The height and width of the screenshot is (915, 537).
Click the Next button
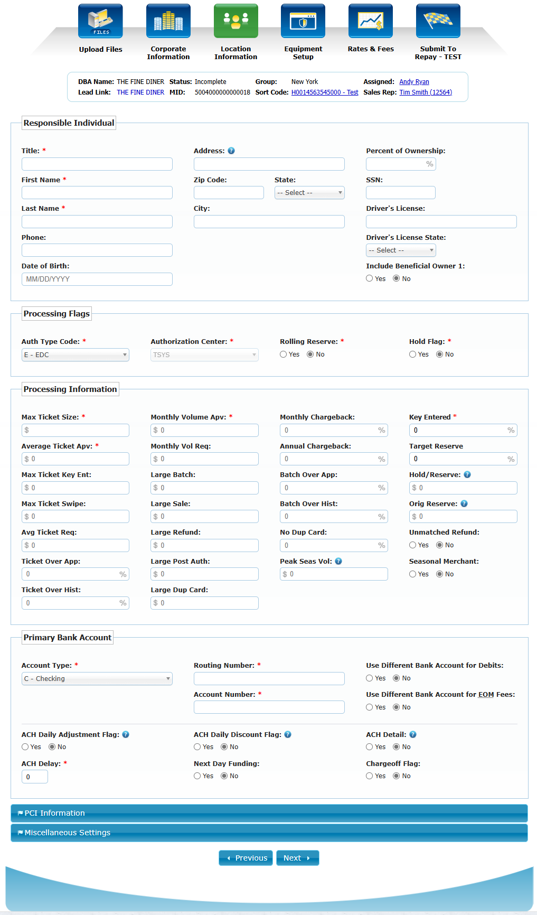pos(297,858)
